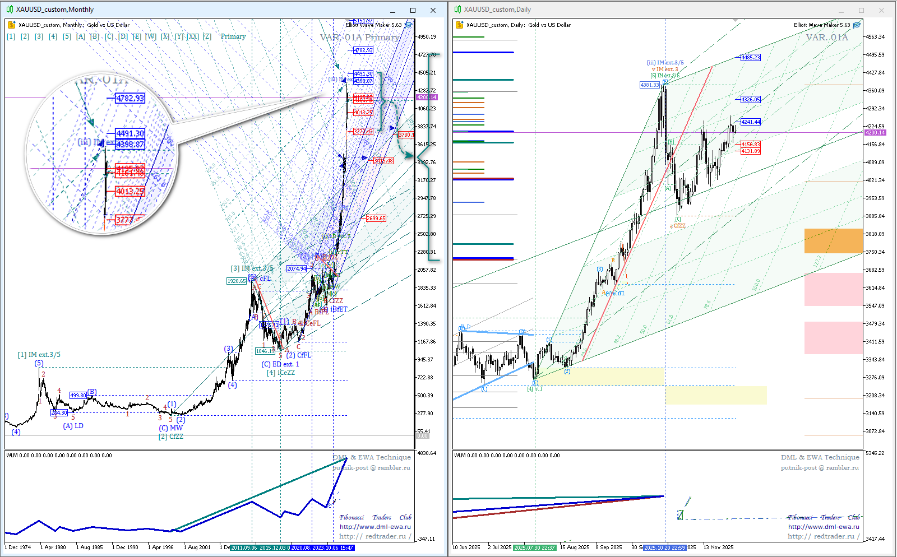Screen dimensions: 897x557
Task: Open the dml-ewa.ru link in Monthly chart
Action: 375,527
